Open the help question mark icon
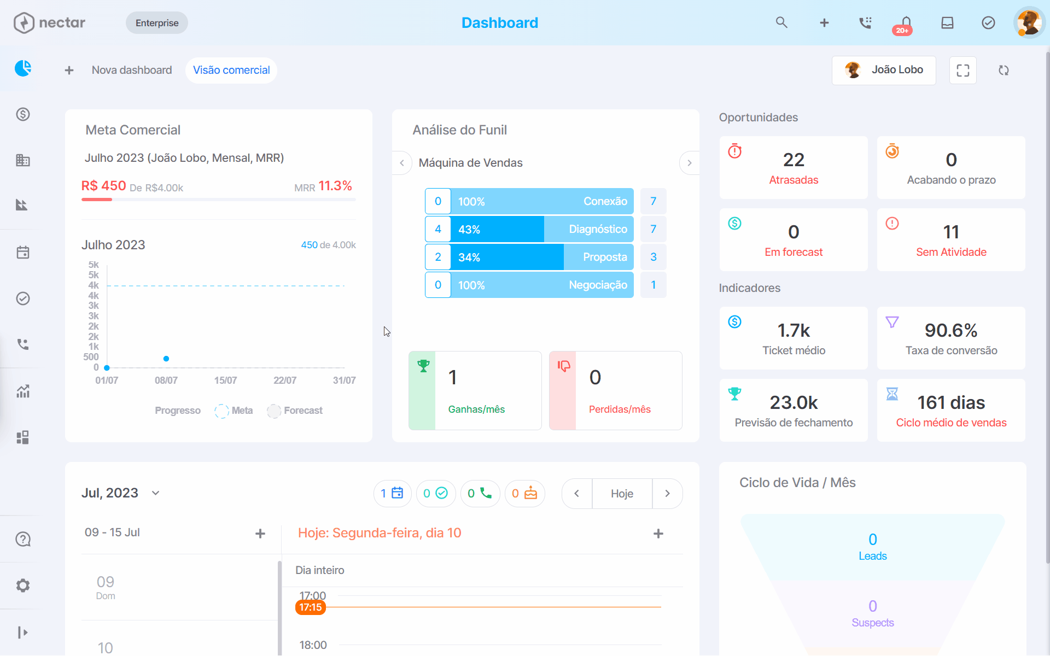 point(23,539)
